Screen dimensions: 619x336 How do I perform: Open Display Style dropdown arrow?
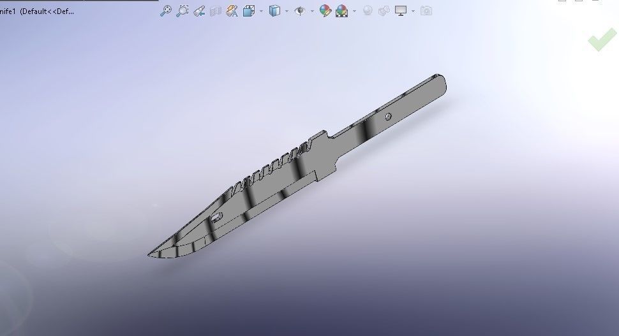pos(287,11)
